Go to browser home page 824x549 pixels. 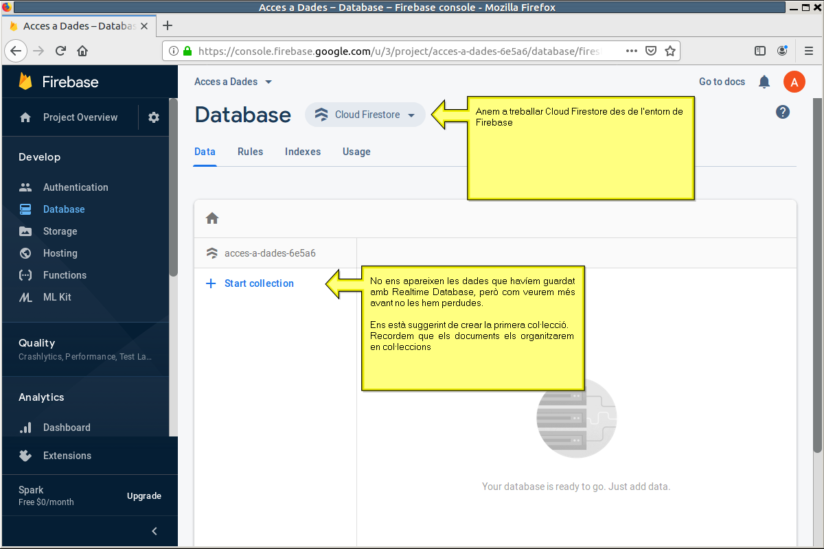(x=82, y=51)
